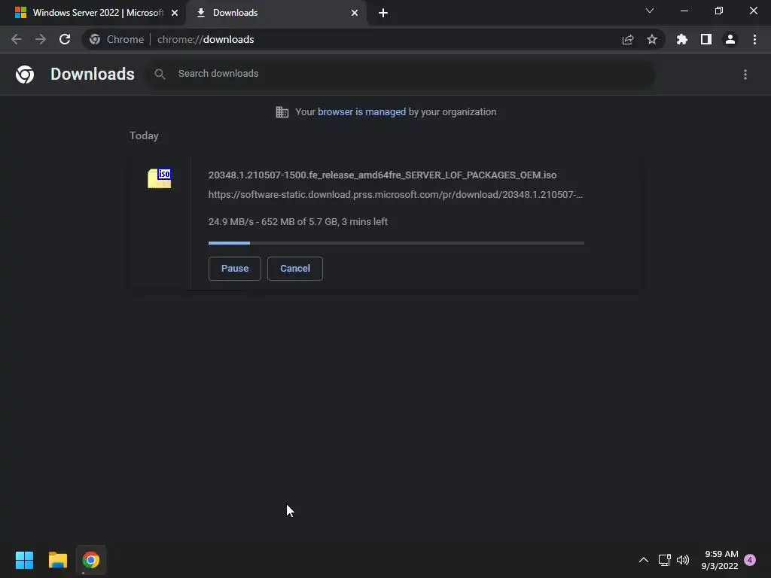Click the browser forward arrow
Viewport: 771px width, 578px height.
(41, 39)
